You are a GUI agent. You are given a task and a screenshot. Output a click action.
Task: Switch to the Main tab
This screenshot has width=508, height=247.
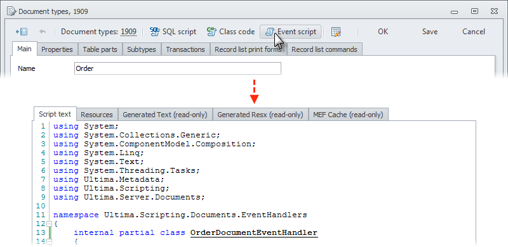[x=24, y=49]
